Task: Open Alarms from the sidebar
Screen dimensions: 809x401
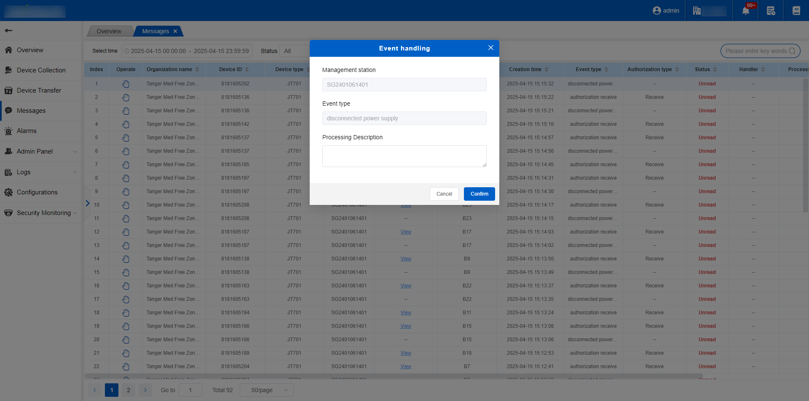Action: 27,131
